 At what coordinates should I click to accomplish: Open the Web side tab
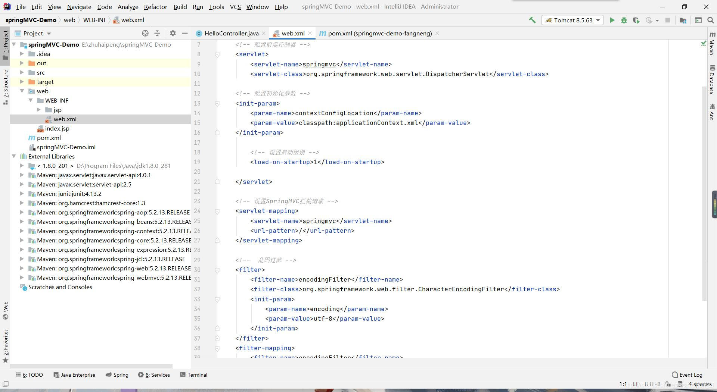(x=6, y=311)
